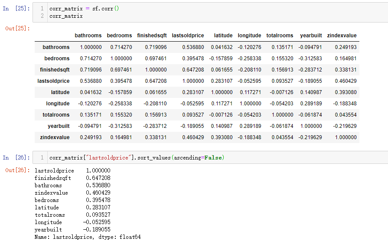388x241 pixels.
Task: Click value -0.312583 in yearbuilt row
Action: coord(120,126)
